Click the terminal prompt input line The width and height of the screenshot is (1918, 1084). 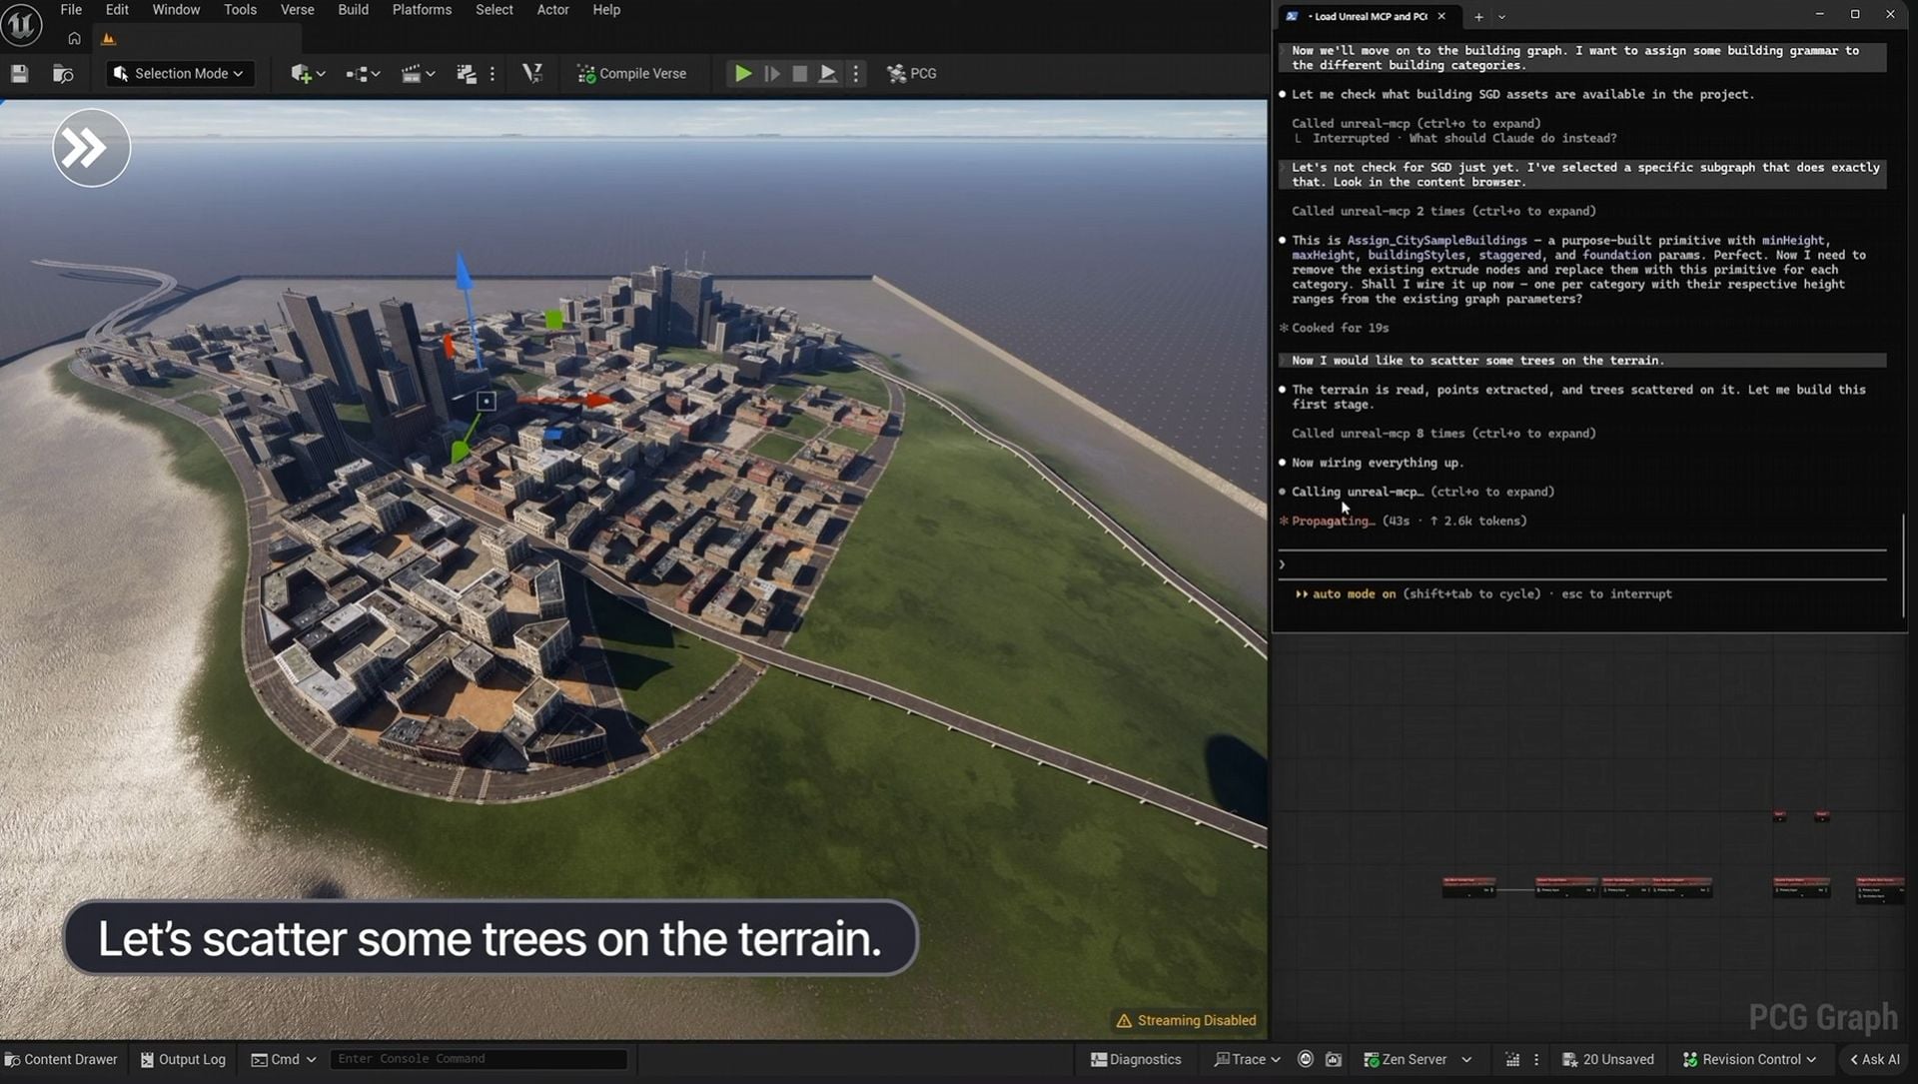(1582, 564)
